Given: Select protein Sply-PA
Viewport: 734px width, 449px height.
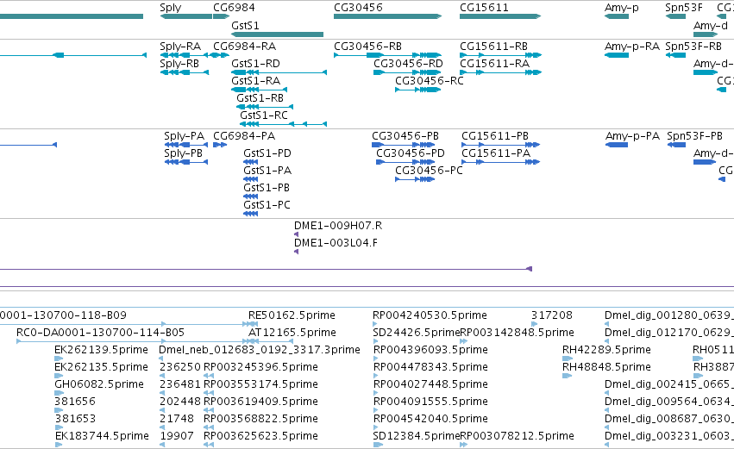Looking at the screenshot, I should pyautogui.click(x=184, y=136).
